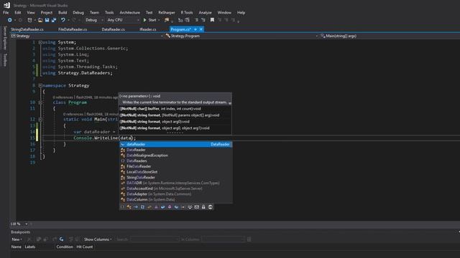Collapse the class Program block

pos(40,102)
